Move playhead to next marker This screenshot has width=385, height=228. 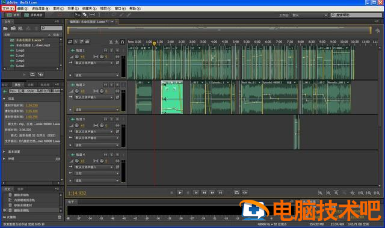click(221, 193)
